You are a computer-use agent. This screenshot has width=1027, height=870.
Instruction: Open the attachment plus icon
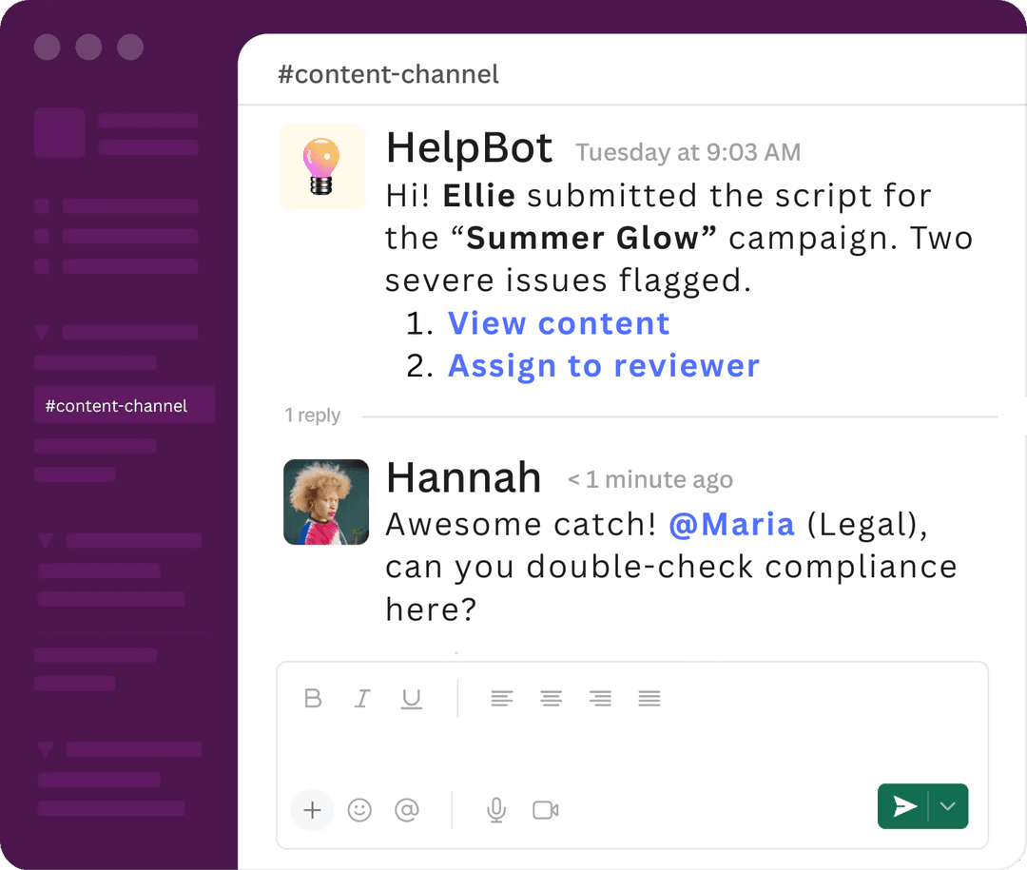312,810
